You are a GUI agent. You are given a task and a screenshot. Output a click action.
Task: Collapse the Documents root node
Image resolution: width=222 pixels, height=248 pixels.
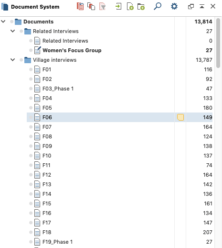coord(3,22)
